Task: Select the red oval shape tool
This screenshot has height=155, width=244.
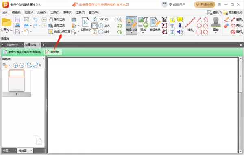Action: click(199, 26)
